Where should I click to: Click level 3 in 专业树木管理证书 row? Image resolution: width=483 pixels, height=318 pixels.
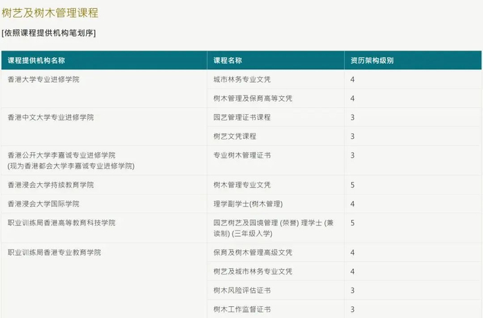point(353,155)
